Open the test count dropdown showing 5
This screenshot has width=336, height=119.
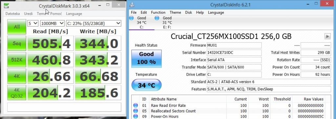pos(33,23)
